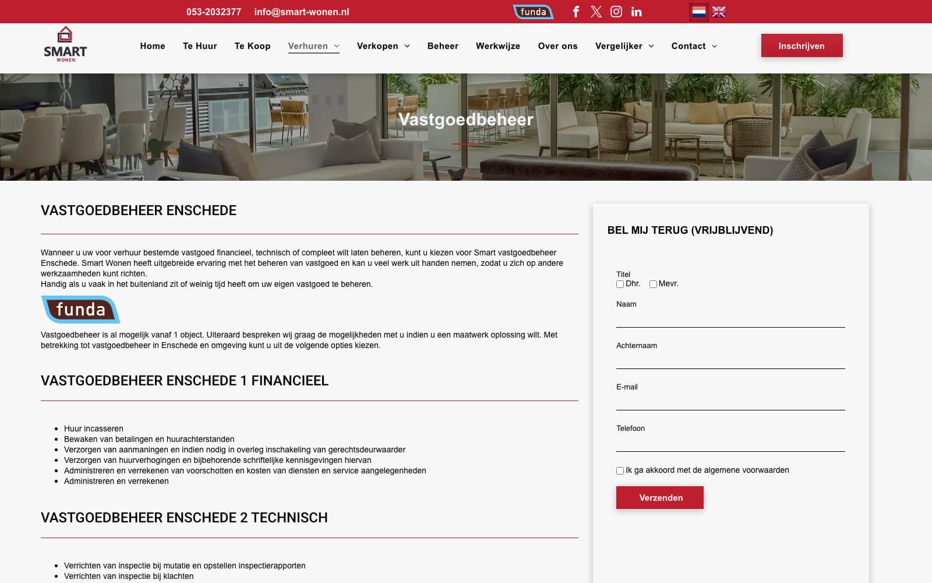Open the Instagram social link
The height and width of the screenshot is (583, 932).
(616, 12)
